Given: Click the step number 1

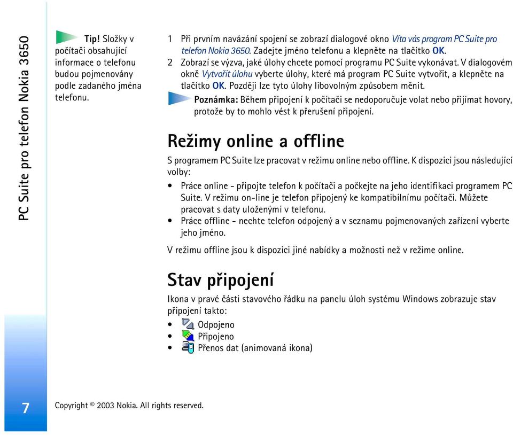Looking at the screenshot, I should (170, 39).
